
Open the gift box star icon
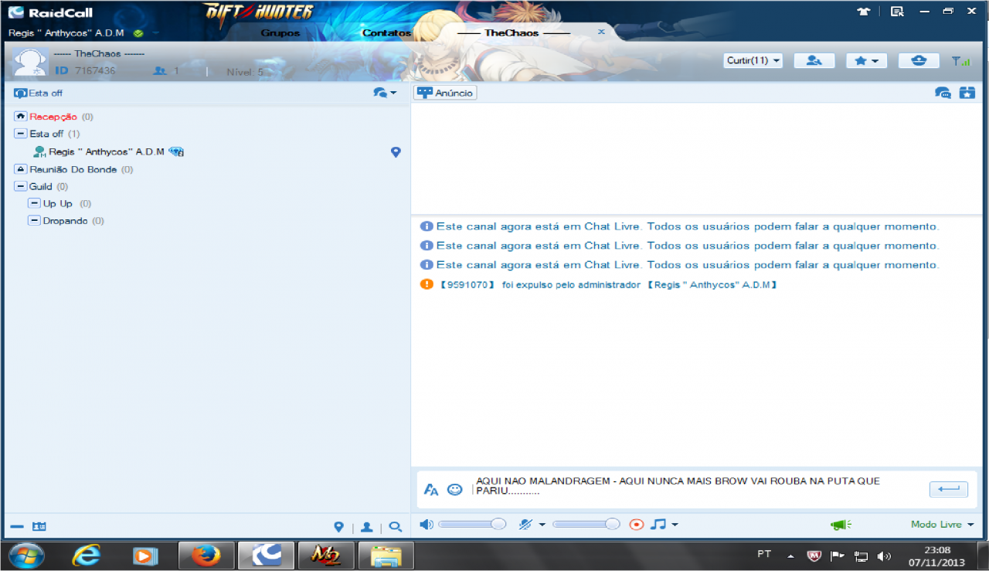(967, 93)
